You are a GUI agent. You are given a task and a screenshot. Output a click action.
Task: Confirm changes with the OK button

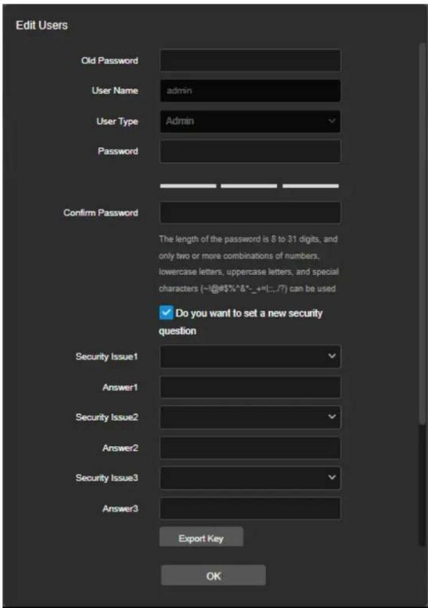[213, 576]
